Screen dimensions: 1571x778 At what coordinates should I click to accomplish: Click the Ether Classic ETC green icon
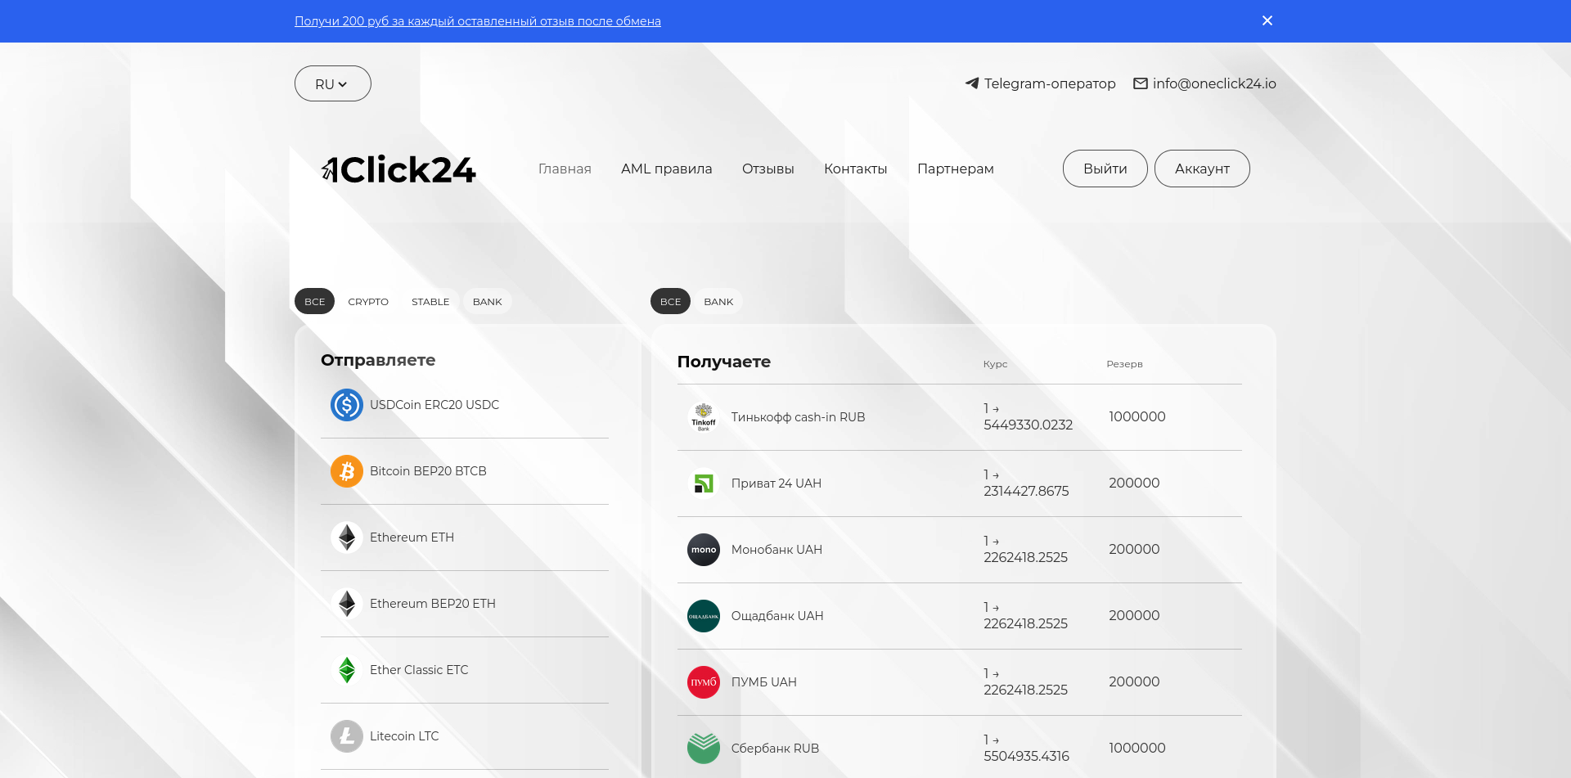click(347, 670)
